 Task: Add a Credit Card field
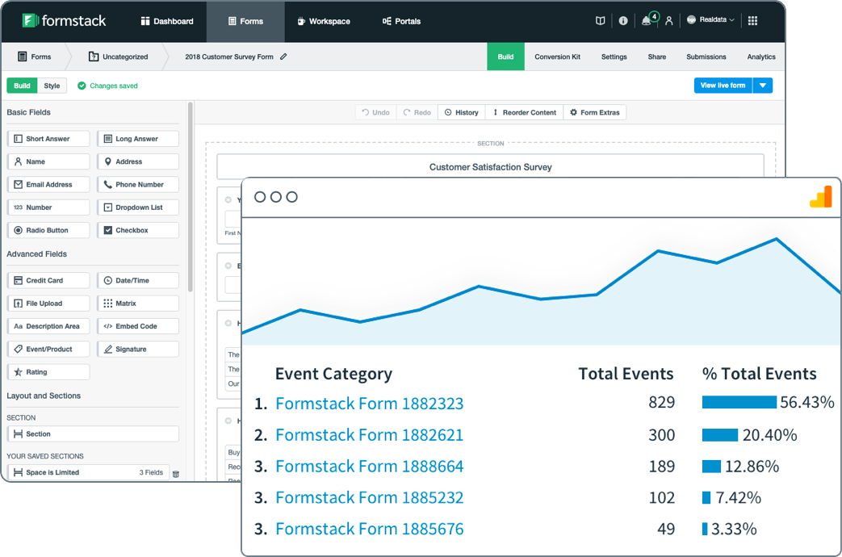pyautogui.click(x=48, y=280)
